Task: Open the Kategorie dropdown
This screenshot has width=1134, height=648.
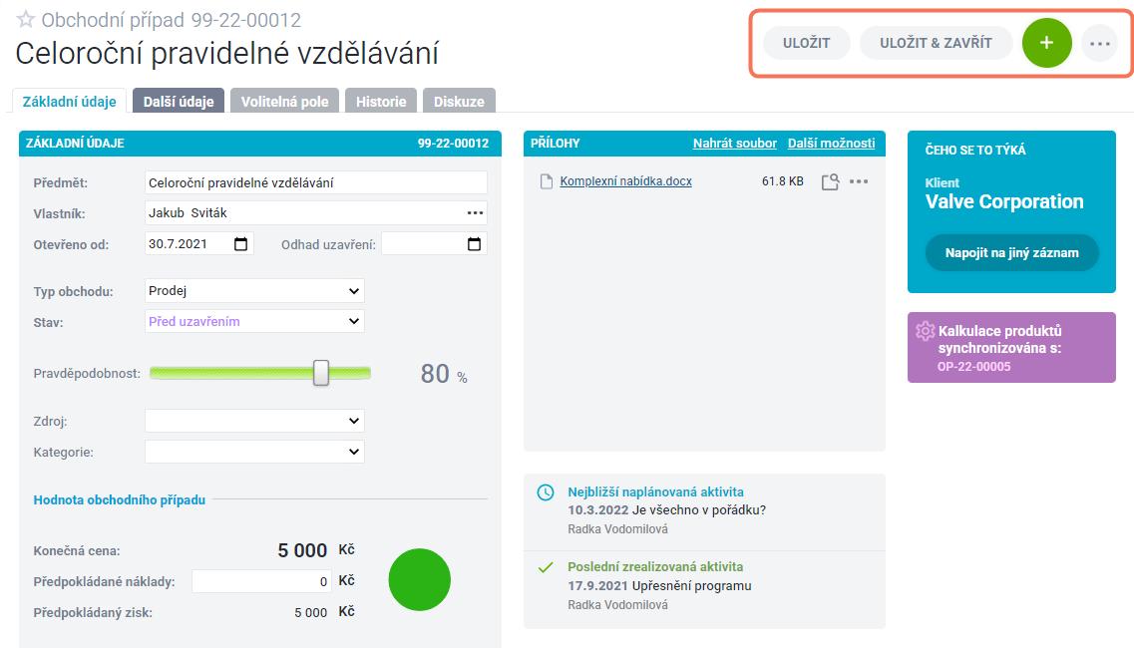Action: pos(254,452)
